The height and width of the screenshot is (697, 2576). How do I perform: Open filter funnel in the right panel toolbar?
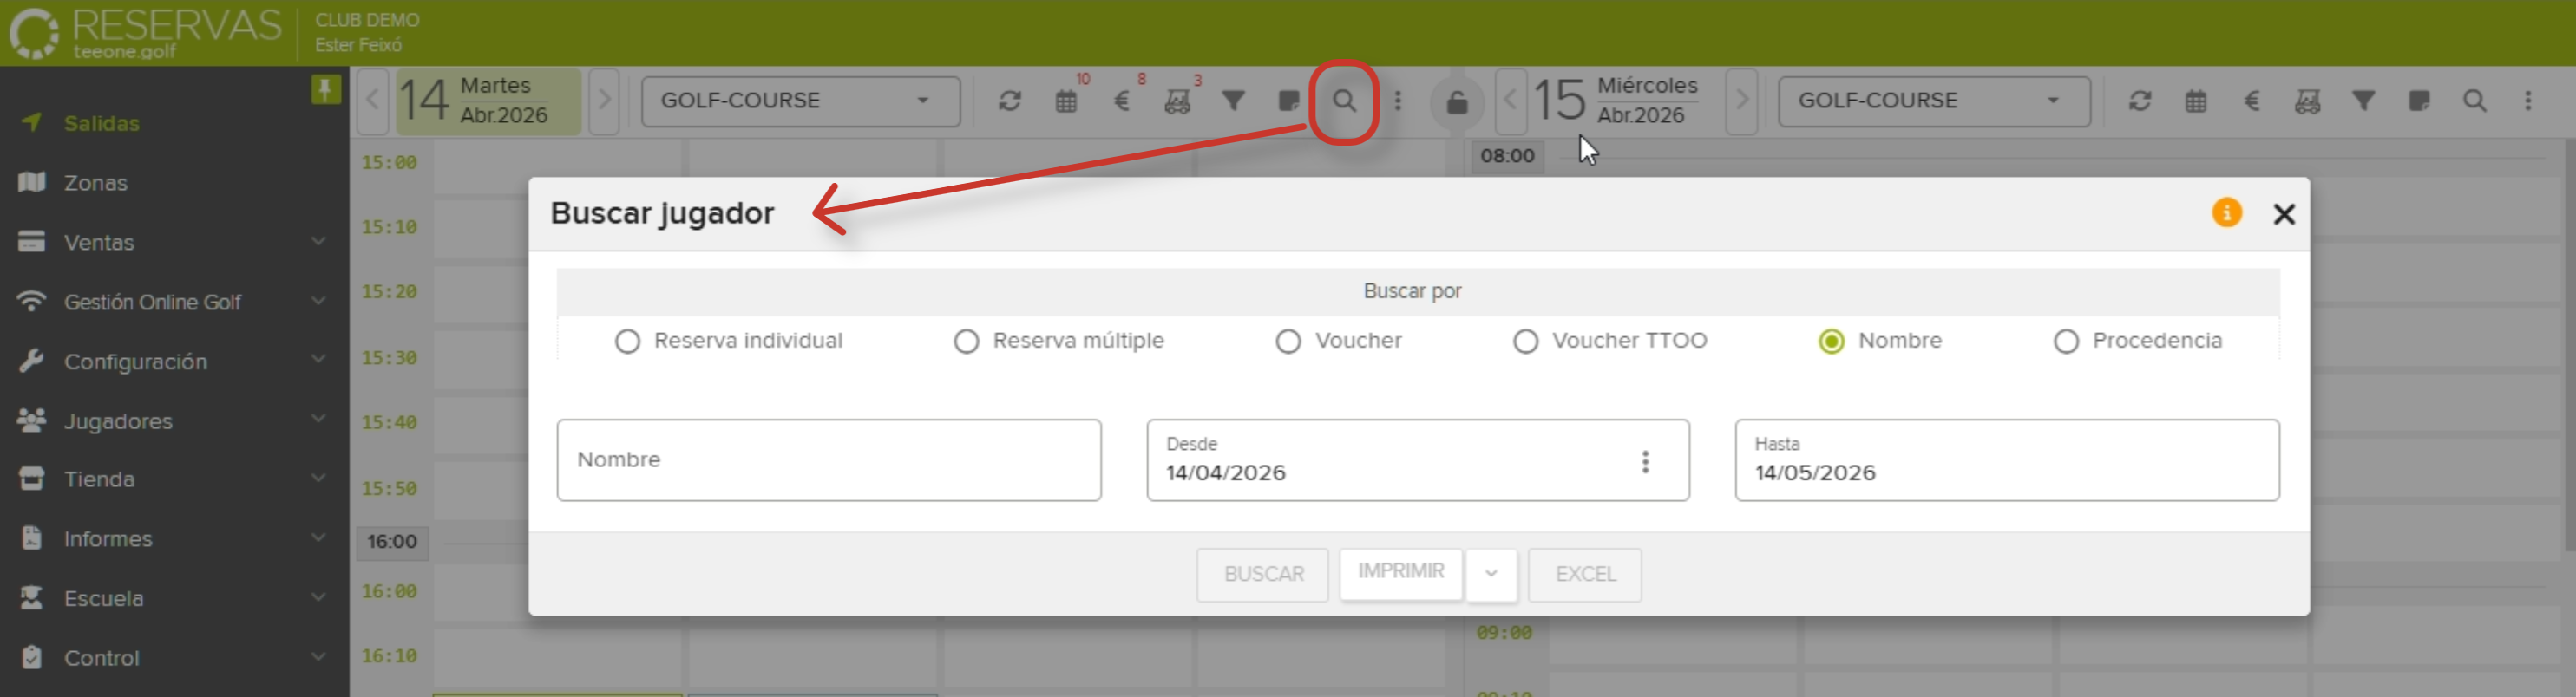point(2363,101)
